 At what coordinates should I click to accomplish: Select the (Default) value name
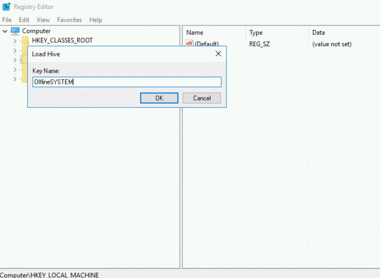tap(207, 43)
